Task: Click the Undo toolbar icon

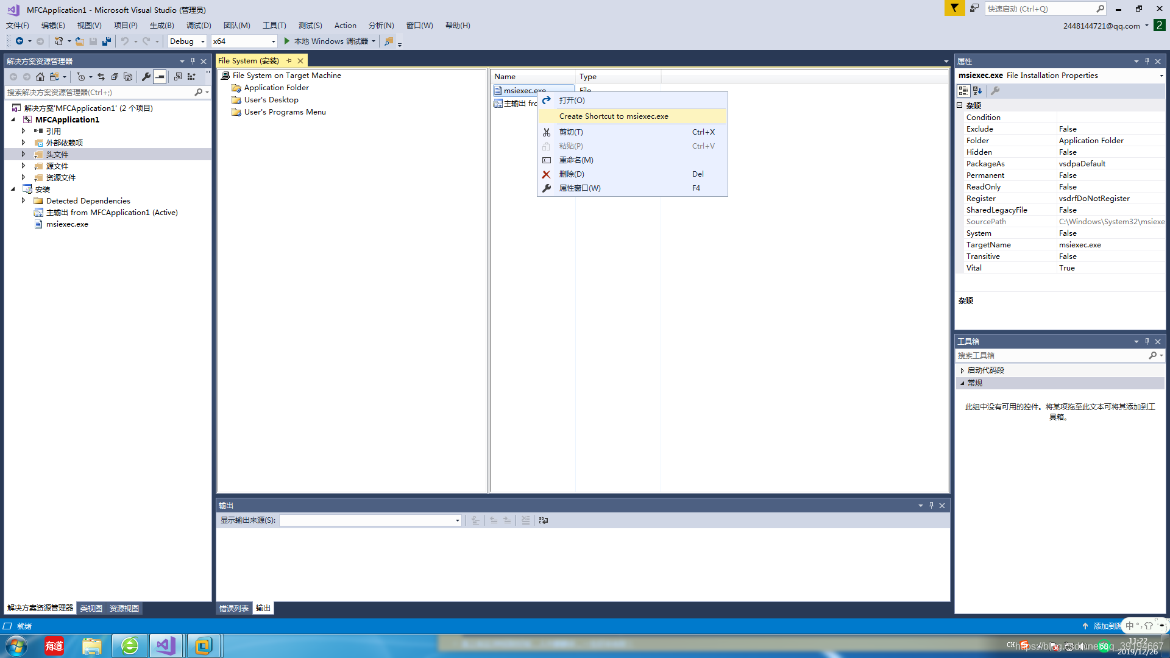Action: tap(125, 41)
